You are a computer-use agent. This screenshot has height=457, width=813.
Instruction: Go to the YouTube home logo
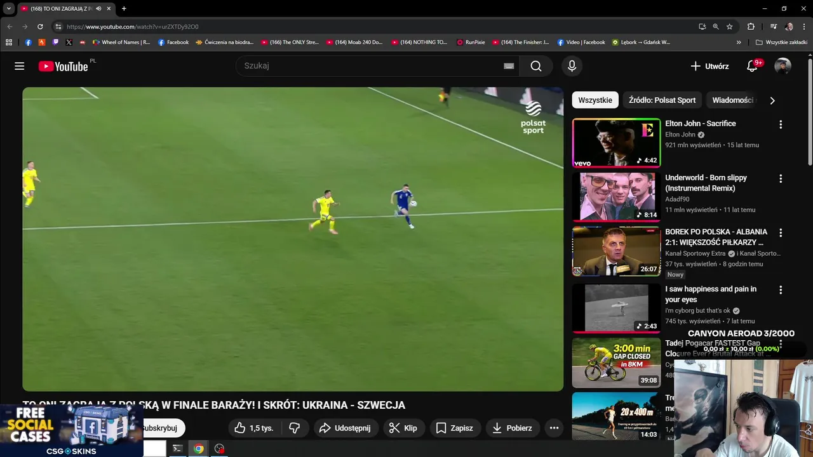[63, 66]
